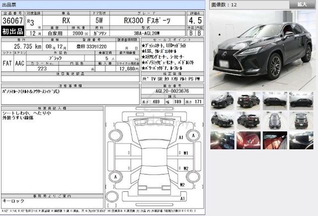Open the overhead rear view thumbnail
This screenshot has height=216, width=318.
pyautogui.click(x=301, y=120)
